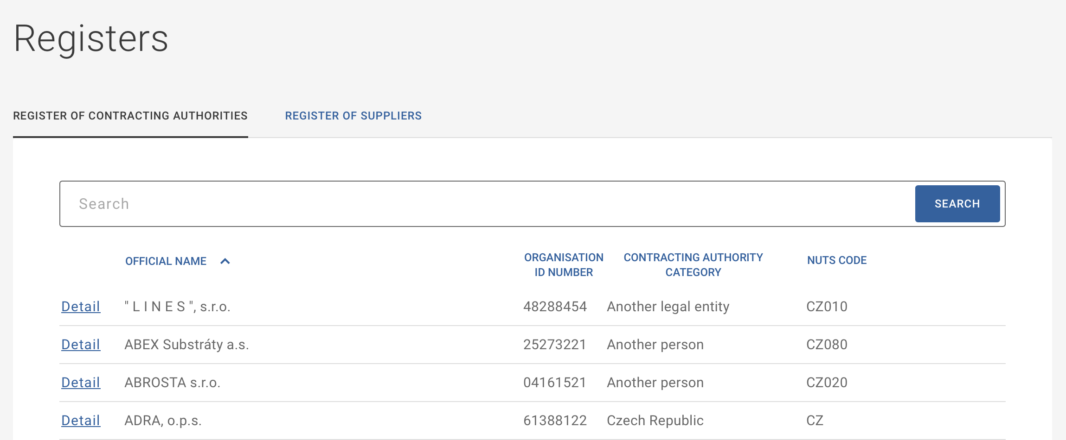Sort by Contracting Authority Category column
This screenshot has height=440, width=1066.
point(693,265)
